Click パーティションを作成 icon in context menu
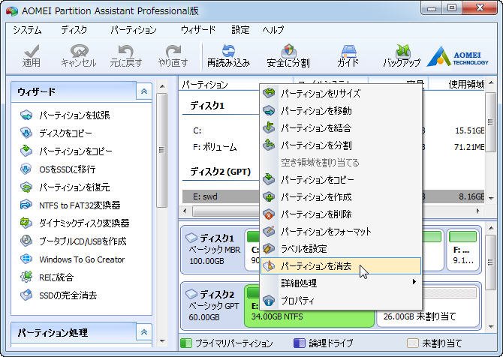This screenshot has width=503, height=357. [x=269, y=196]
